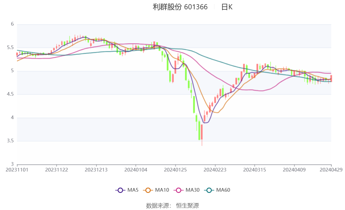Image resolution: width=345 pixels, height=210 pixels.
Task: Select the 日K chart type label
Action: 227,7
